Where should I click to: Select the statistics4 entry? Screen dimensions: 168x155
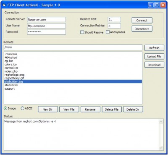pos(73,85)
